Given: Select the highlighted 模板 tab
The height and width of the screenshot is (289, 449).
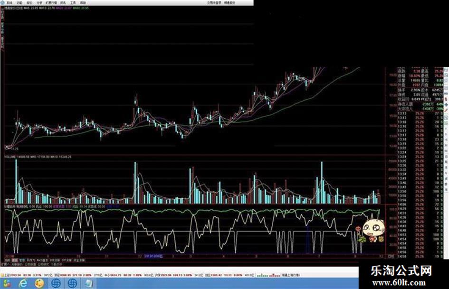Looking at the screenshot, I should (15, 261).
